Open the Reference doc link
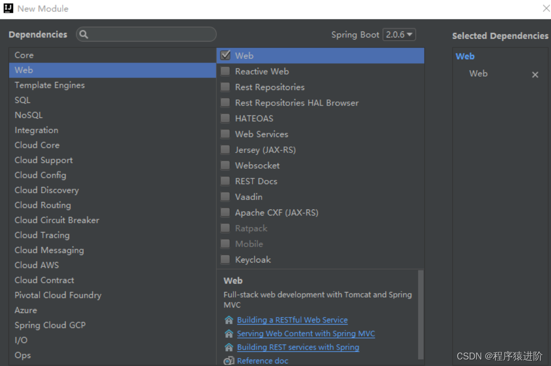 coord(262,360)
